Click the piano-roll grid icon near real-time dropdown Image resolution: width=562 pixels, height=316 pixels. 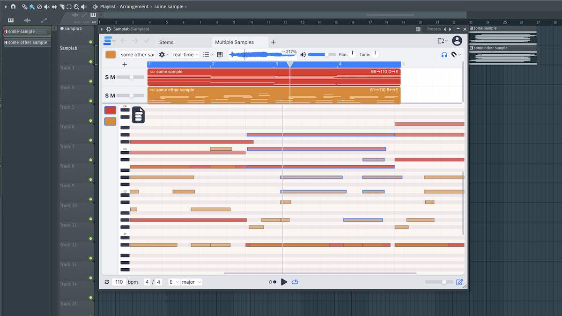[x=220, y=54]
